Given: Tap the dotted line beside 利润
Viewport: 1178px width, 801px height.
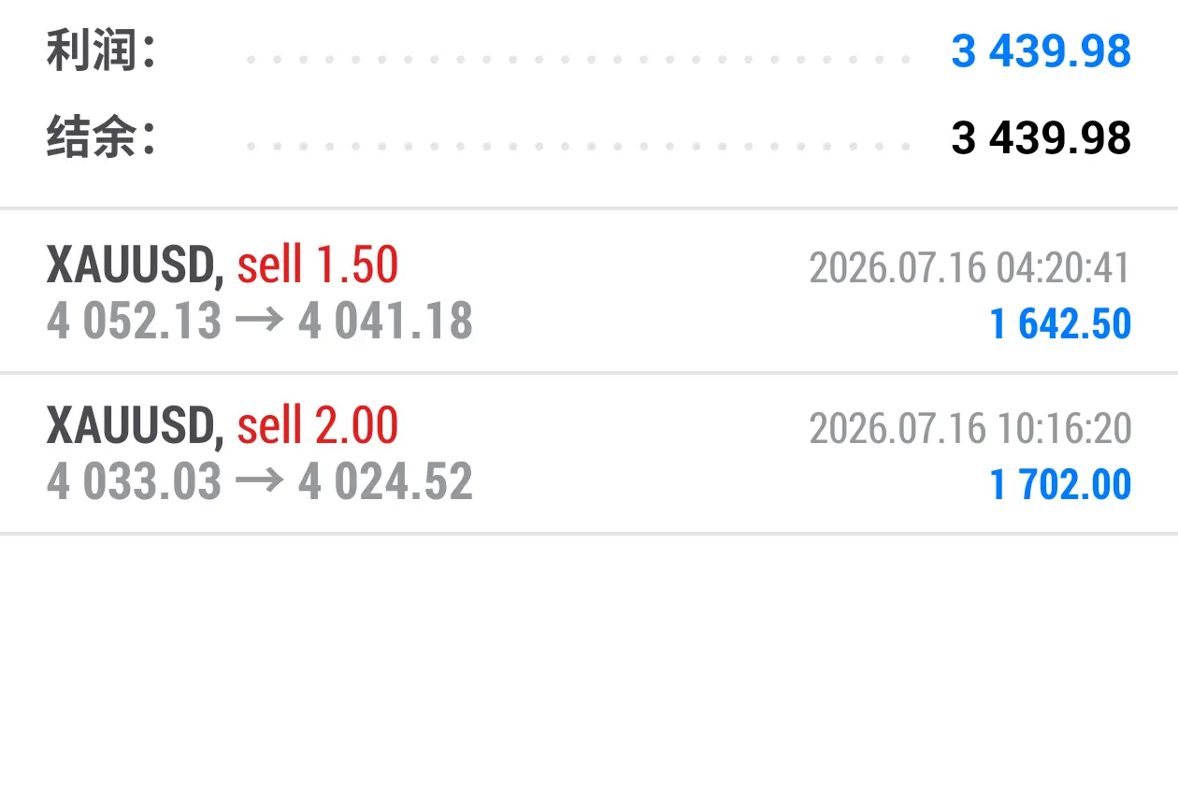Looking at the screenshot, I should (x=579, y=60).
